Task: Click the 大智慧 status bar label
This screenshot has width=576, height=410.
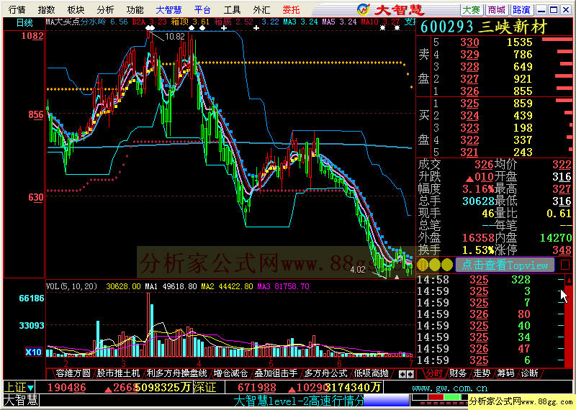Action: (x=21, y=400)
